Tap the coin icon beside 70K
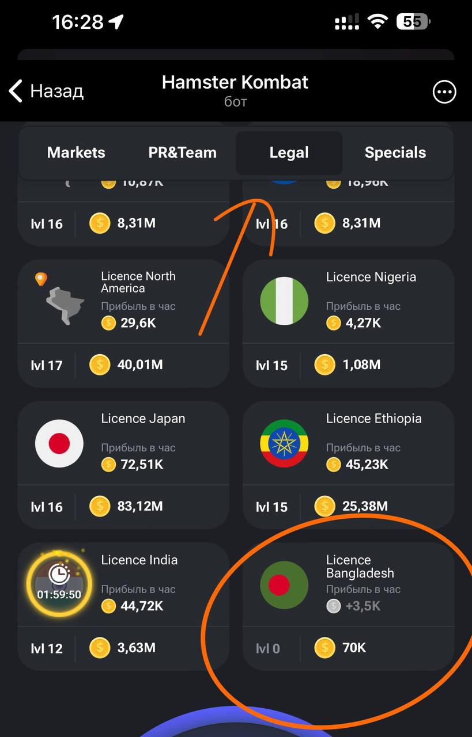This screenshot has height=737, width=472. 325,648
